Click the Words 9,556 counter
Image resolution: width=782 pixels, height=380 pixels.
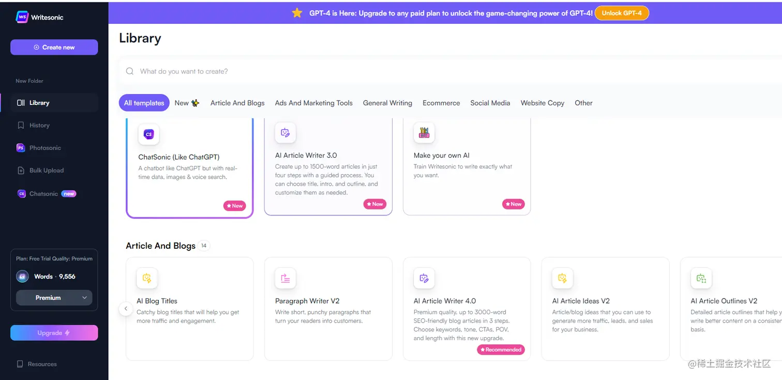(x=55, y=277)
